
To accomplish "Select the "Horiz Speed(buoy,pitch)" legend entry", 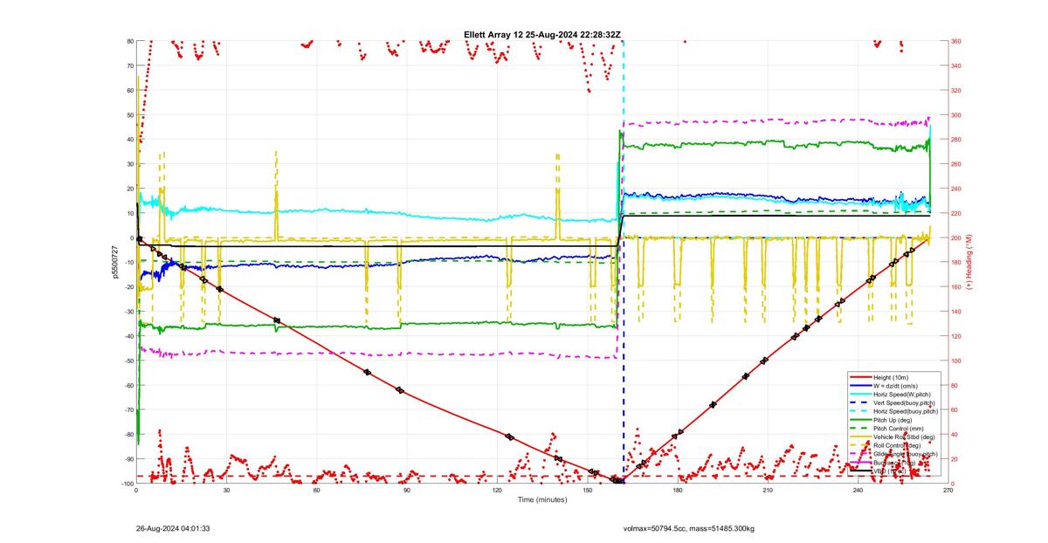I will [x=895, y=411].
